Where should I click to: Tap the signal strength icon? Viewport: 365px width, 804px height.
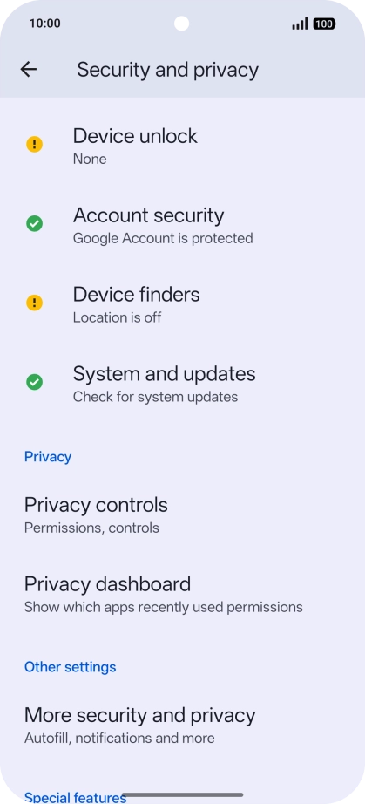(x=300, y=24)
